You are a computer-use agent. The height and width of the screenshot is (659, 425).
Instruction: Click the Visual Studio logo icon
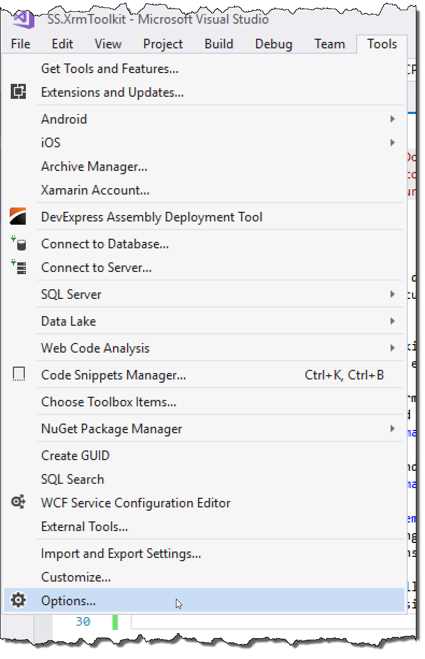(24, 19)
